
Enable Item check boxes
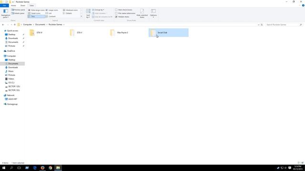coord(124,9)
